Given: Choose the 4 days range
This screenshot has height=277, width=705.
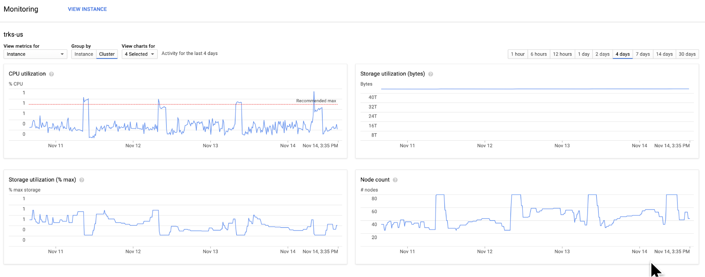Looking at the screenshot, I should click(622, 54).
